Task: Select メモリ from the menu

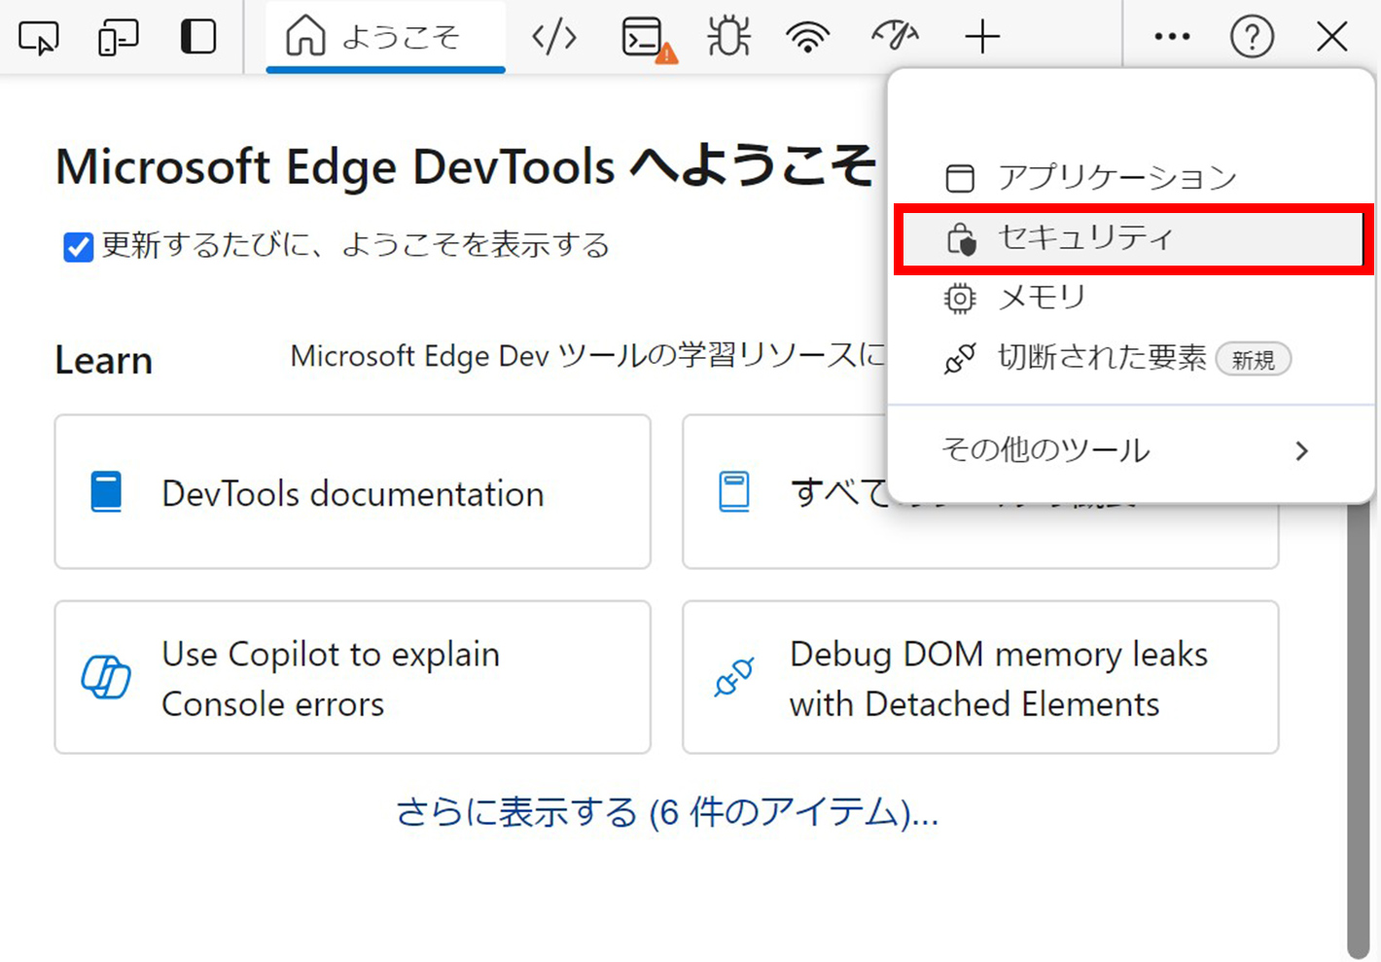Action: pos(1132,298)
